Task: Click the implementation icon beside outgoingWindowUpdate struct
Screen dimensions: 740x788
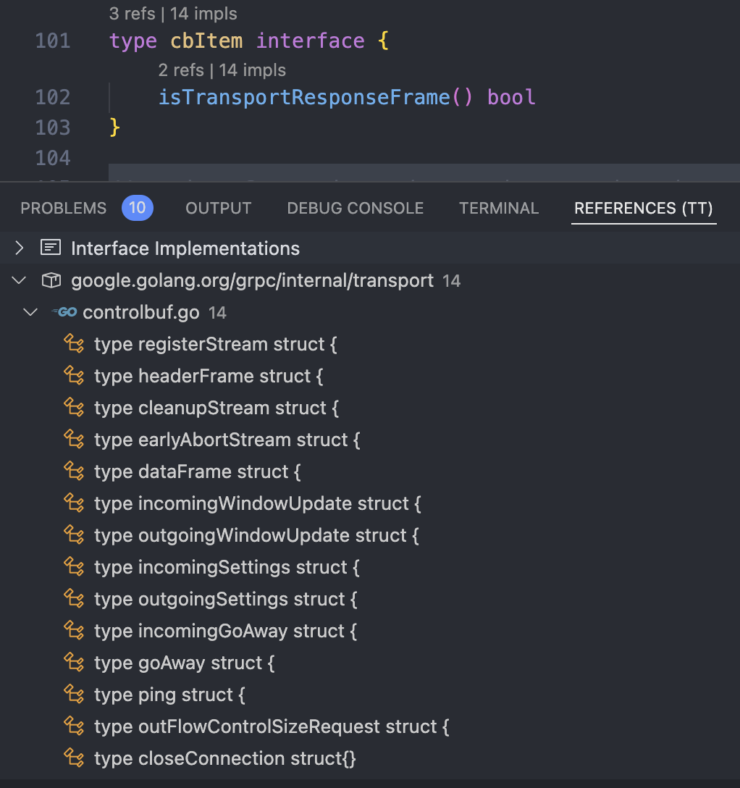Action: 75,535
